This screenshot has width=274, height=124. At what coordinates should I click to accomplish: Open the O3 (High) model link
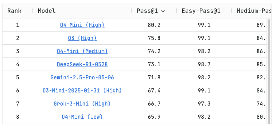coord(82,38)
